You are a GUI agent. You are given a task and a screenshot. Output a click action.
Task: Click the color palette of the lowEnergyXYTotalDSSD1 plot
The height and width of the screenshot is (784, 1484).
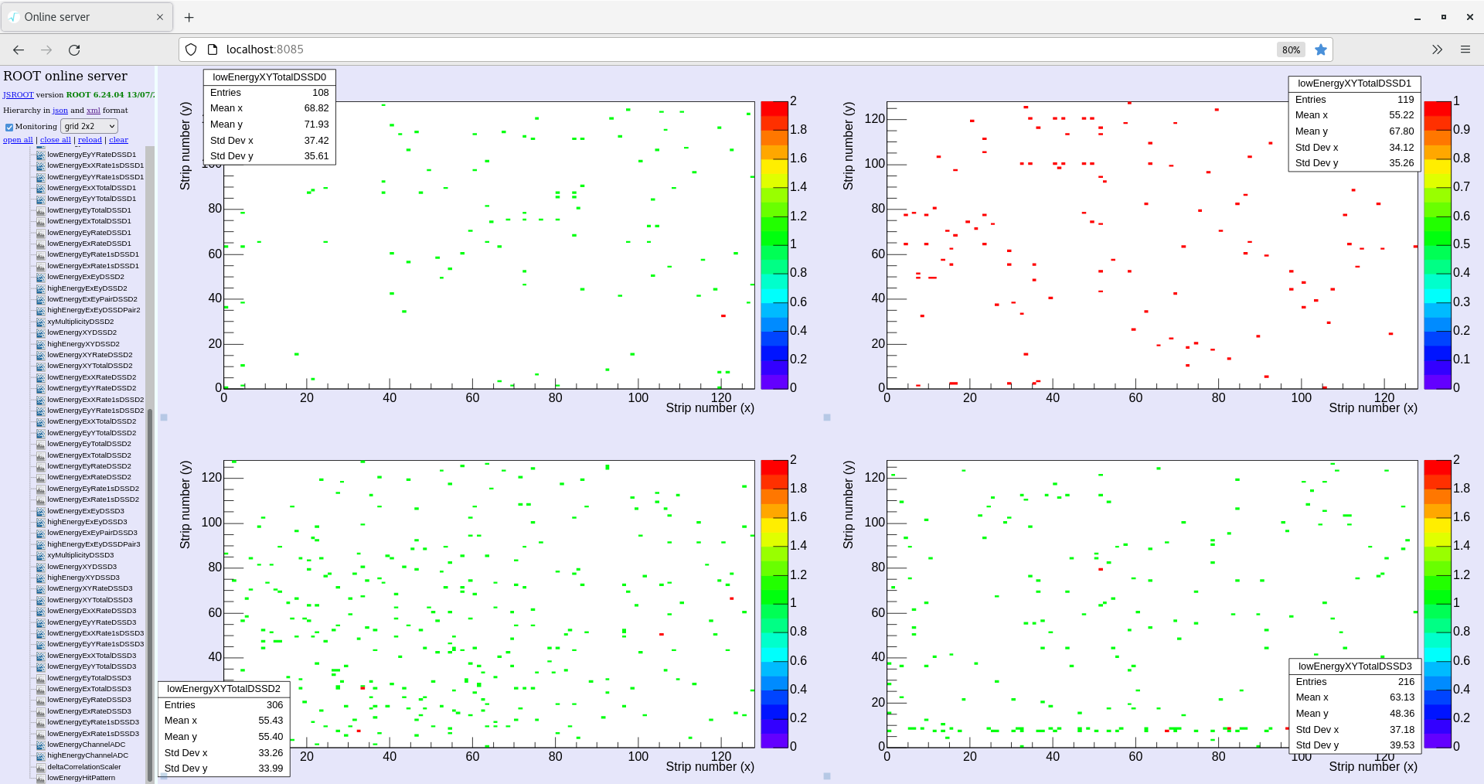point(1438,245)
